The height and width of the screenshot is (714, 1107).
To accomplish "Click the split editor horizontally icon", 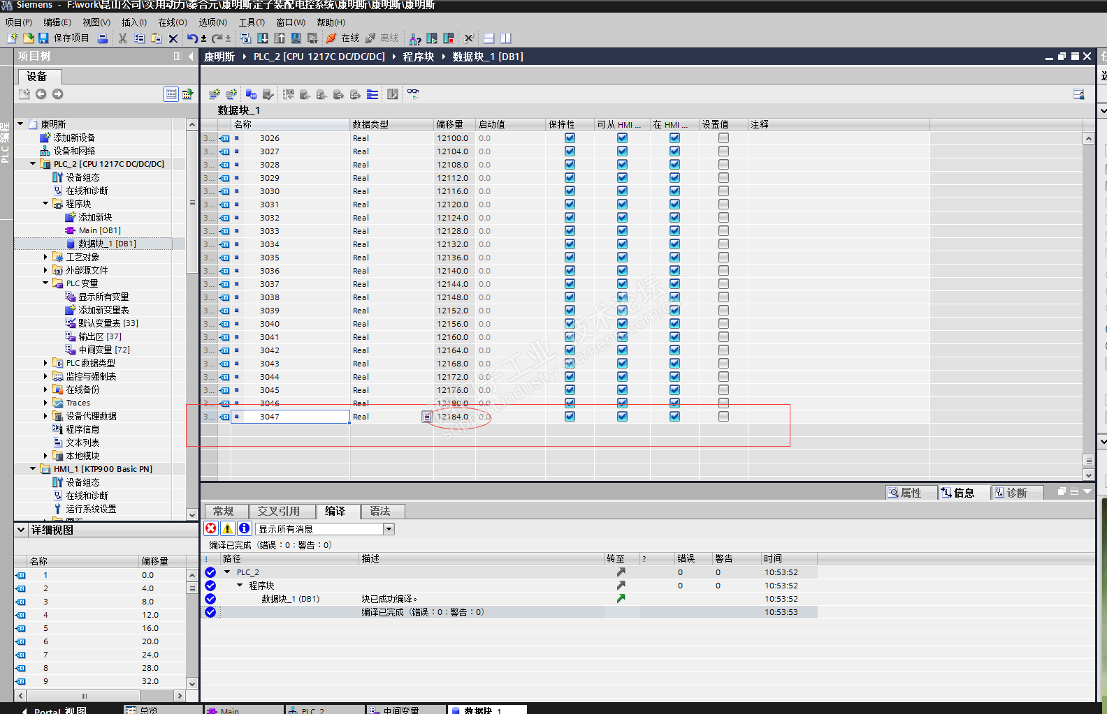I will pos(489,38).
